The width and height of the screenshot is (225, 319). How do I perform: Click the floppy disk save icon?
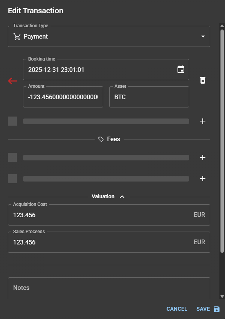click(x=217, y=309)
